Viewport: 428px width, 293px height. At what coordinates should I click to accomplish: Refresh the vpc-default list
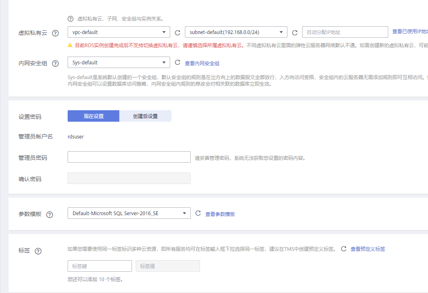178,33
